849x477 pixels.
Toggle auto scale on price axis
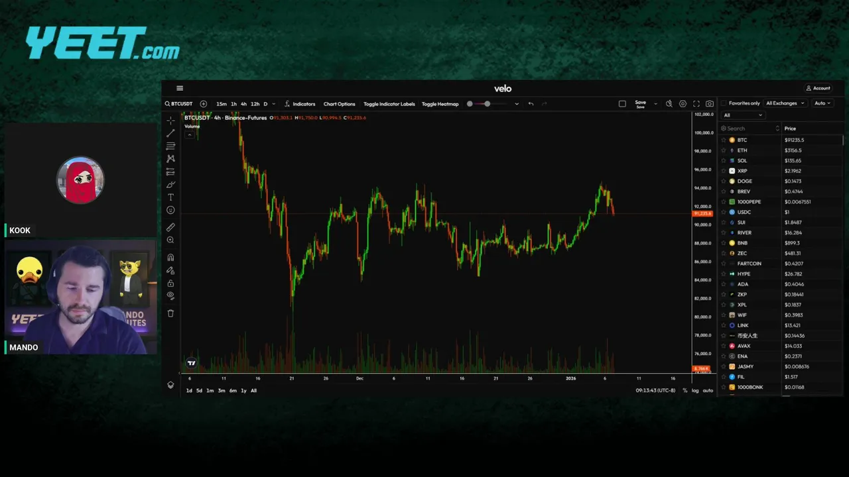point(708,390)
